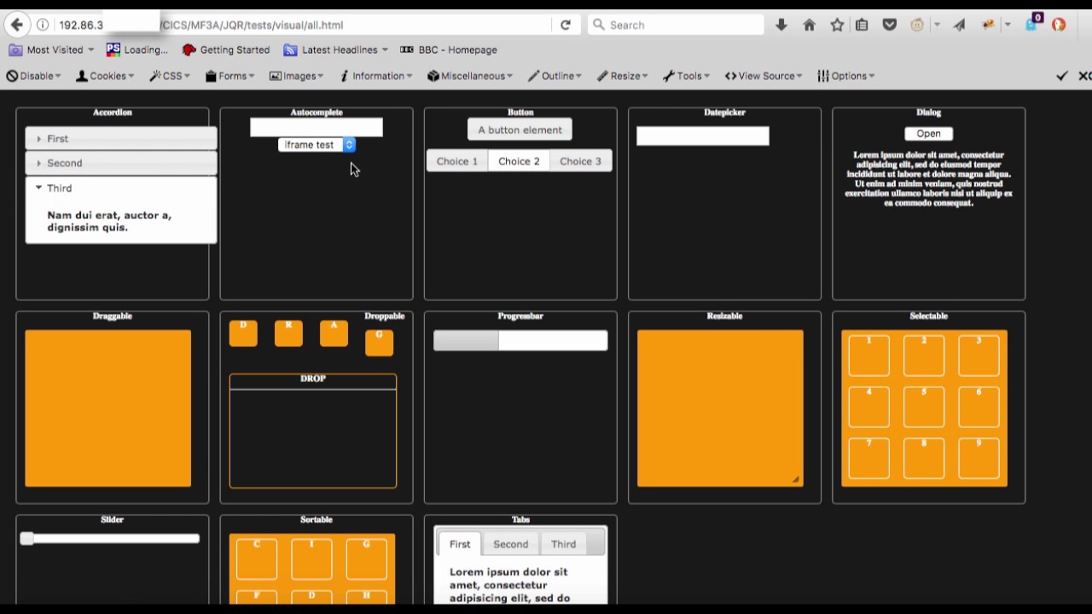
Task: Click the Firebug bug icon
Action: [x=988, y=25]
